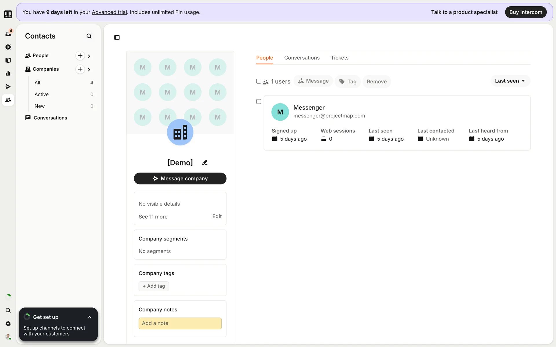Open Outbound paper plane icon in sidebar

(x=8, y=87)
